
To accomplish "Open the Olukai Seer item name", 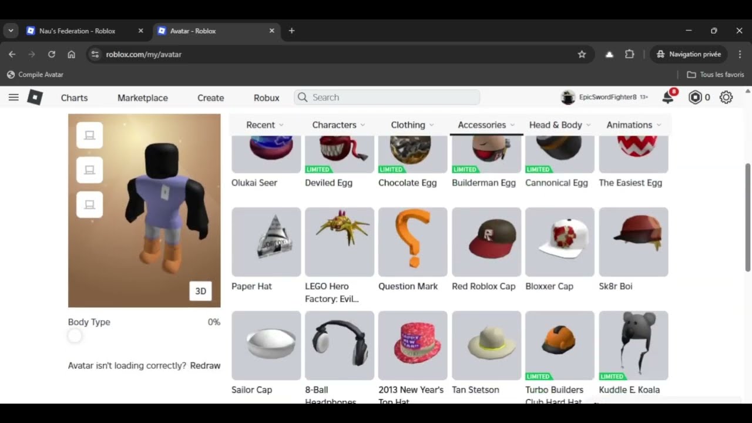I will point(254,183).
